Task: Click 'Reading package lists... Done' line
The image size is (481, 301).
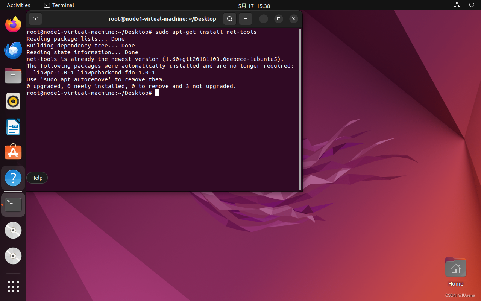Action: point(76,39)
